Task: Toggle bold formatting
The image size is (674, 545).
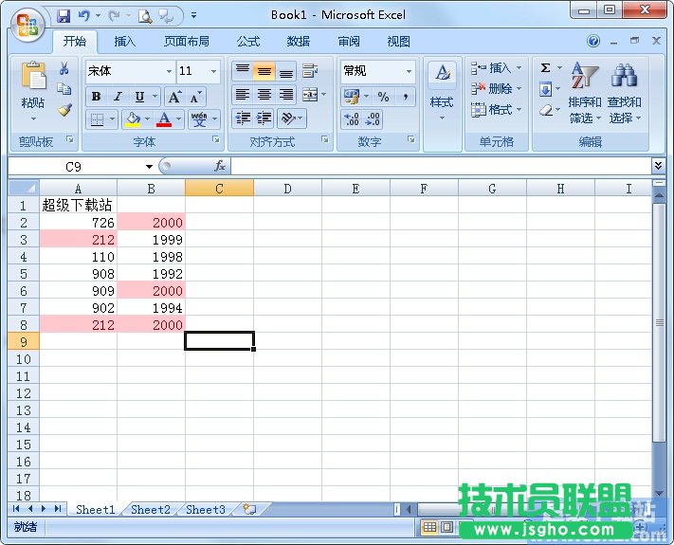Action: [x=96, y=97]
